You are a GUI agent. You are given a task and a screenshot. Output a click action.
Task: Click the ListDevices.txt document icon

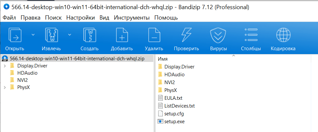click(160, 106)
